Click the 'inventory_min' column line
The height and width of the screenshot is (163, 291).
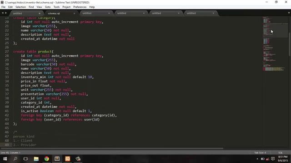click(x=57, y=77)
